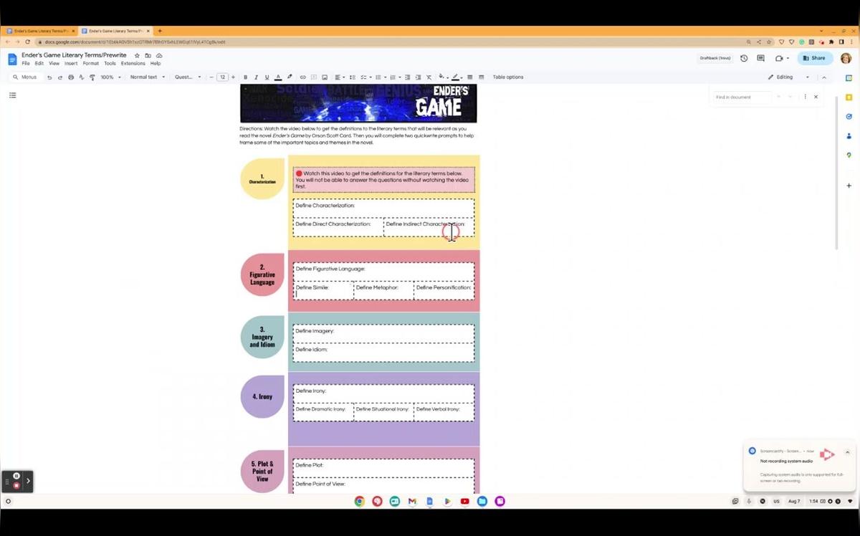
Task: Open the Extensions menu
Action: tap(133, 64)
